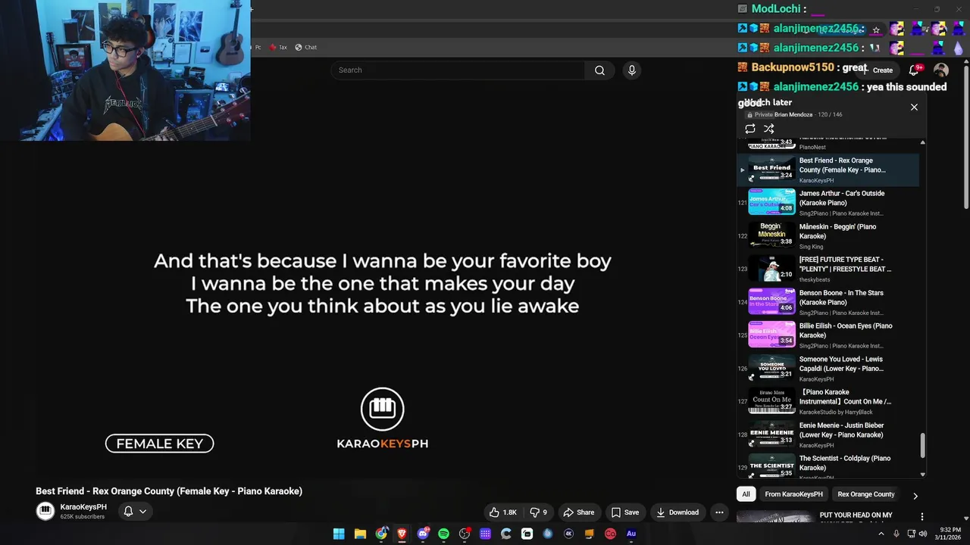This screenshot has height=545, width=970.
Task: Open purple grid app in taskbar
Action: (x=485, y=534)
